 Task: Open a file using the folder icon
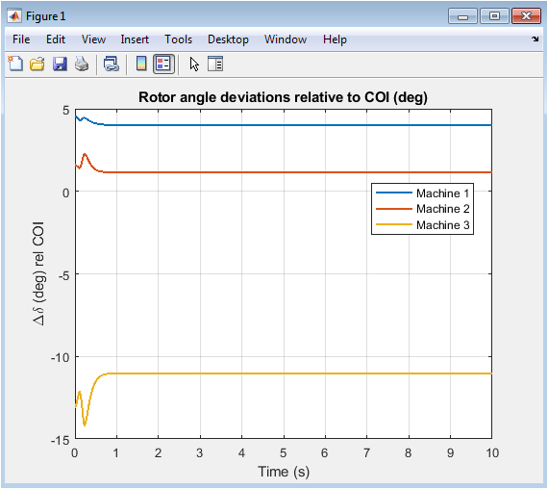tap(37, 64)
